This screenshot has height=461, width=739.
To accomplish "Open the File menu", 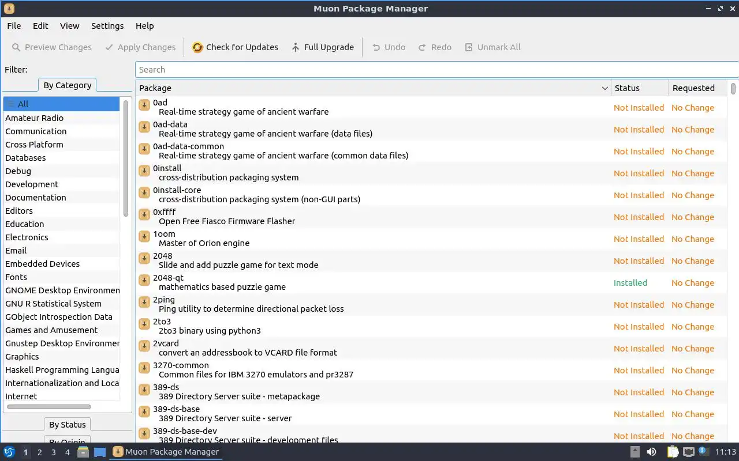I will click(14, 26).
